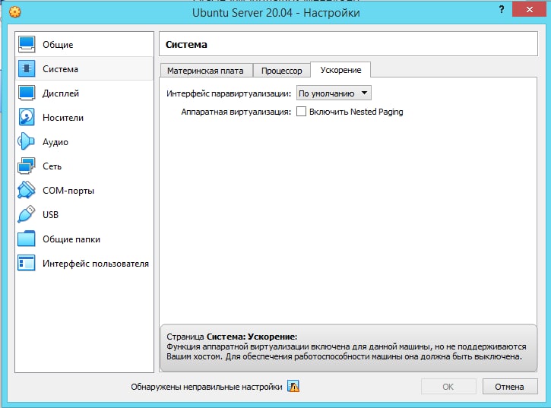The image size is (551, 408).
Task: Open the paravirtualization interface dropdown
Action: coord(334,93)
